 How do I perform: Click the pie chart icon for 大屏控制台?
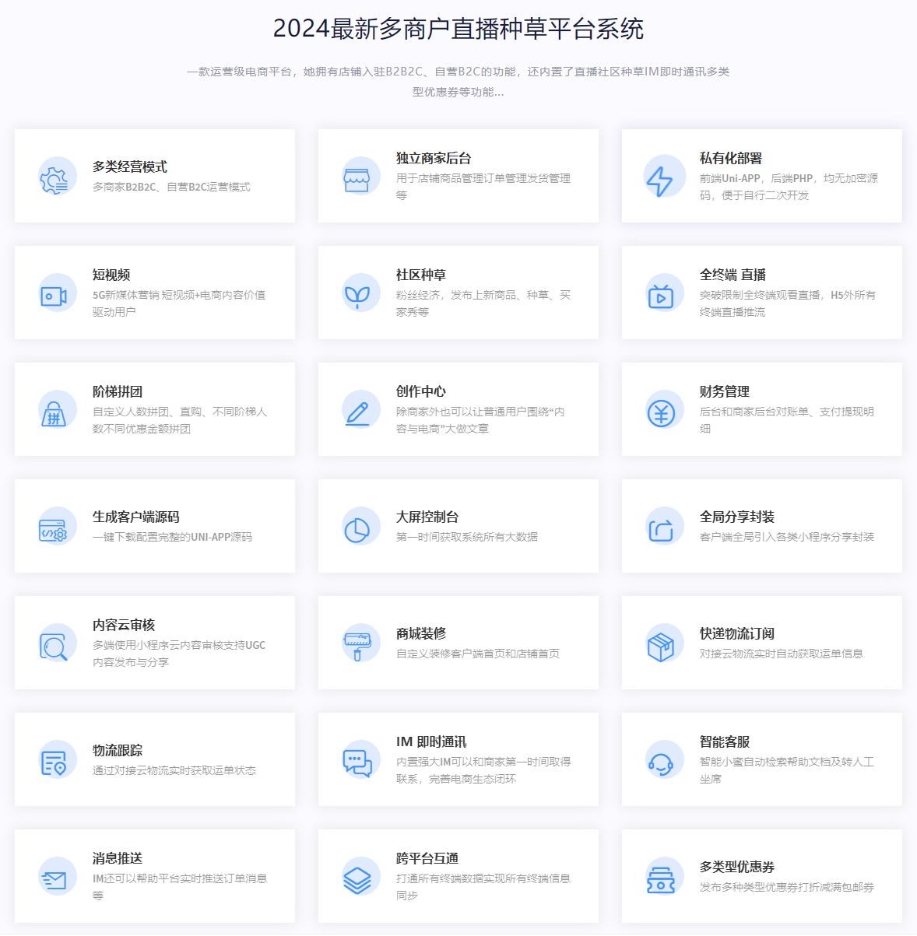357,529
